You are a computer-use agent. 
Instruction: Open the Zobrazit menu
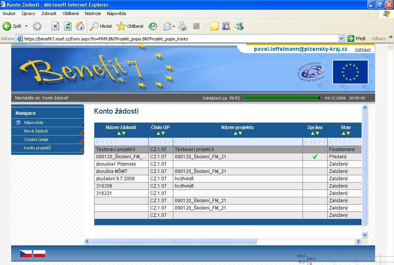pos(49,13)
